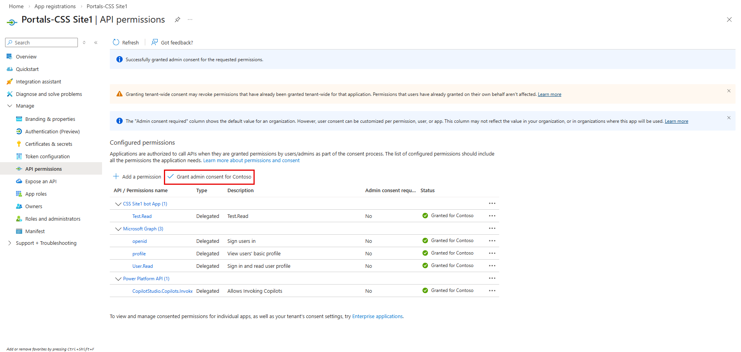741x352 pixels.
Task: Open Learn more in Admin consent banner
Action: [676, 121]
